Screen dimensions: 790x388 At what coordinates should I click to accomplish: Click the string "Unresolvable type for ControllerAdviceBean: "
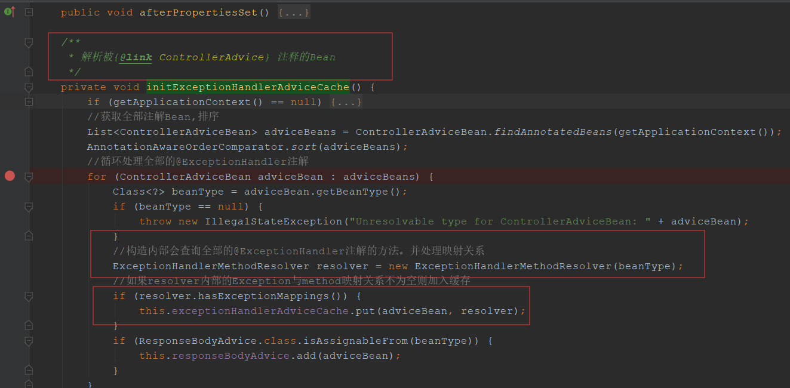tap(500, 221)
